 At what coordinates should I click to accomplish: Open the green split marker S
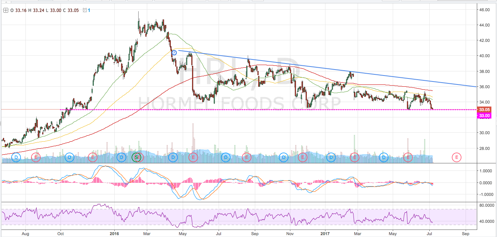pos(137,157)
